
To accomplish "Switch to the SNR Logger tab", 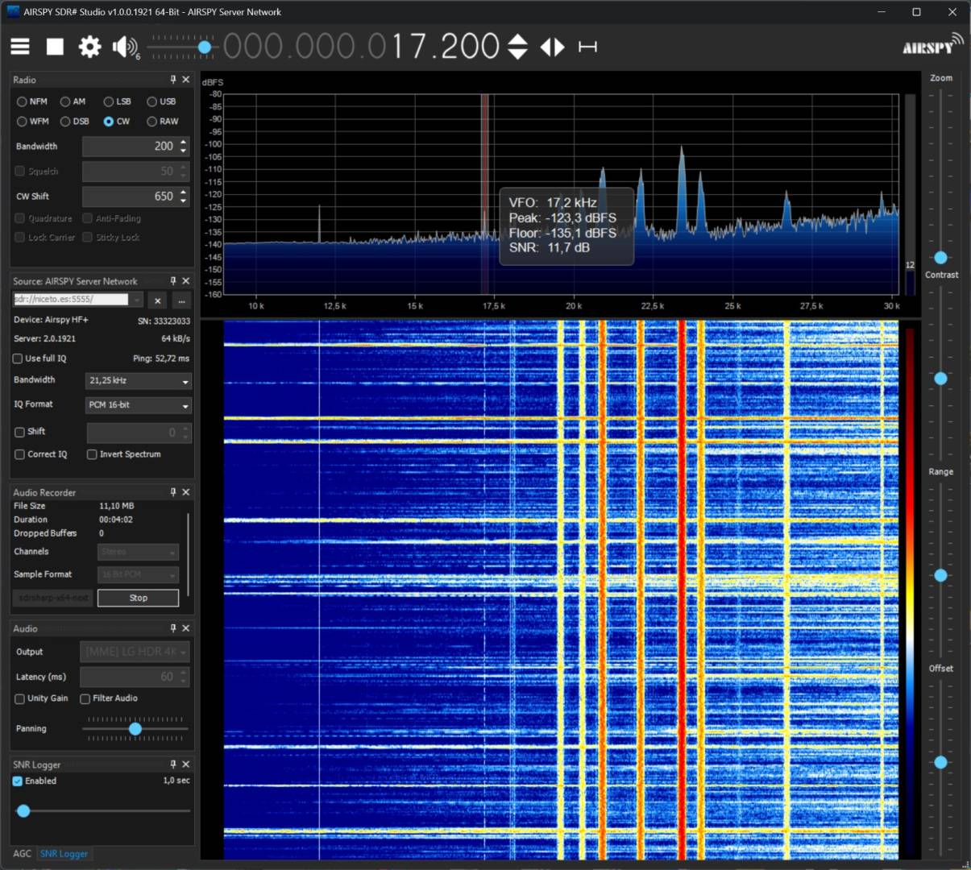I will point(64,854).
